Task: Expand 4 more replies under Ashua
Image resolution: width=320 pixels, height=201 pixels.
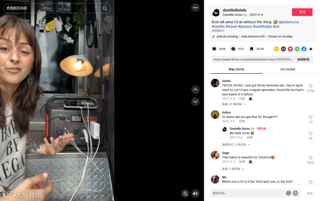Action: 236,145
